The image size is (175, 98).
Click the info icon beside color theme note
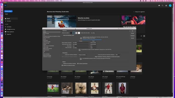click(81, 38)
